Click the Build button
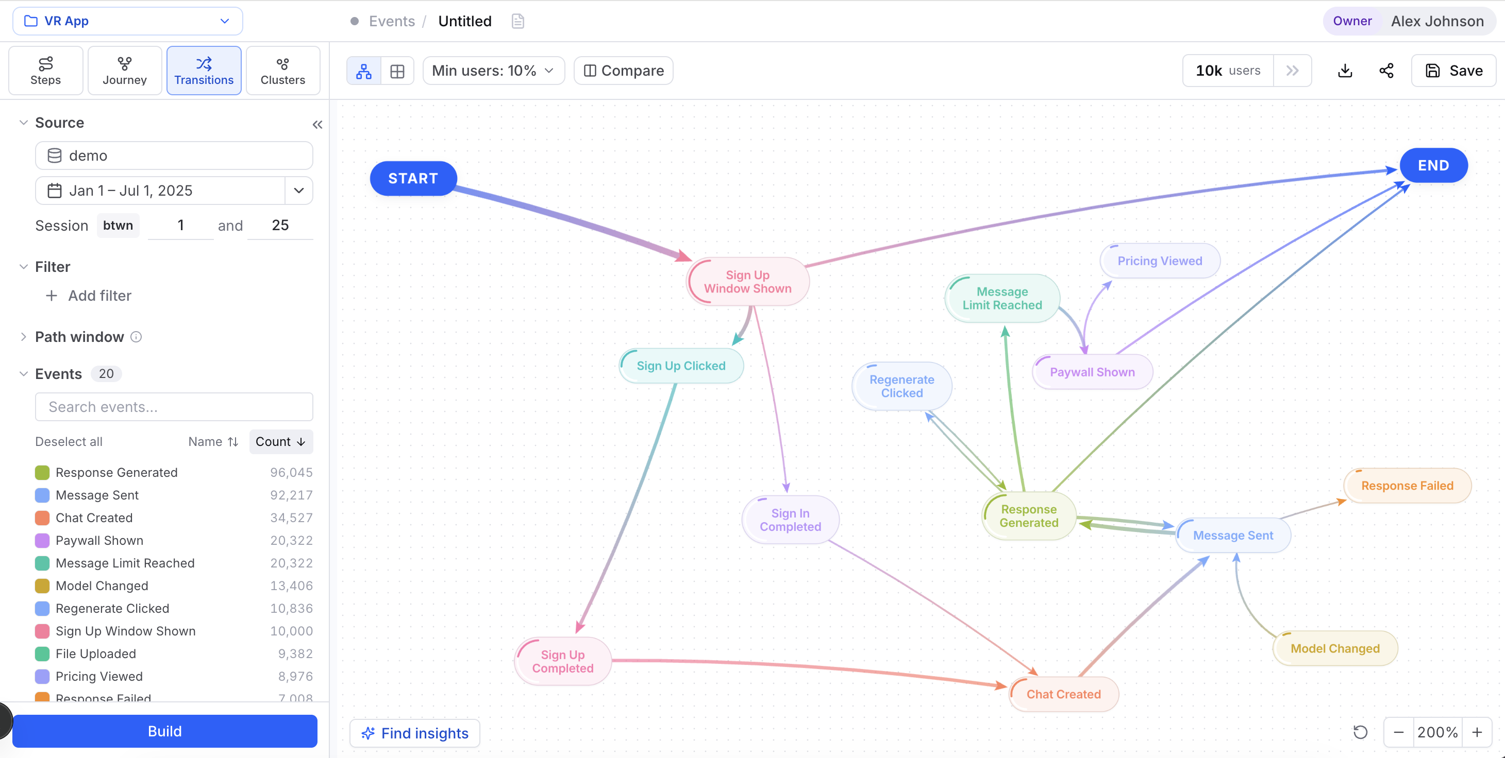The height and width of the screenshot is (758, 1505). [165, 731]
